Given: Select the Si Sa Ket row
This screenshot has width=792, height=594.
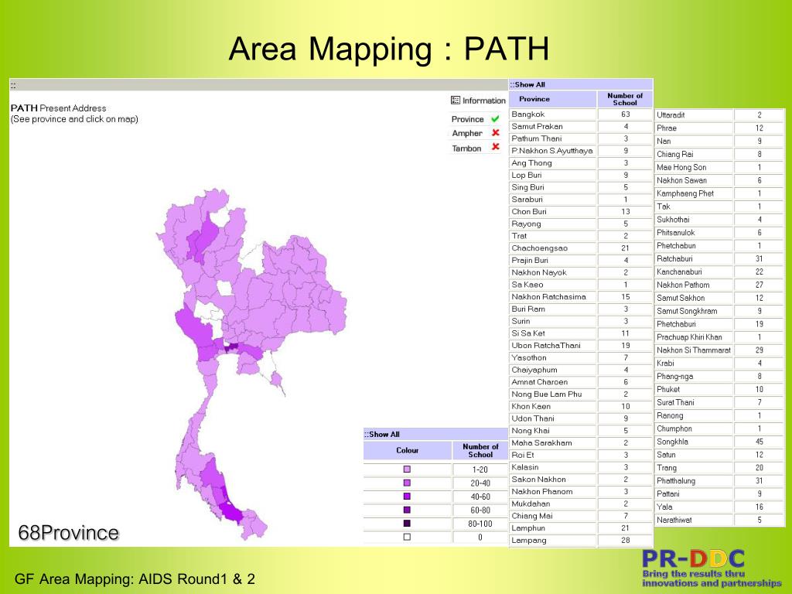Looking at the screenshot, I should tap(581, 333).
